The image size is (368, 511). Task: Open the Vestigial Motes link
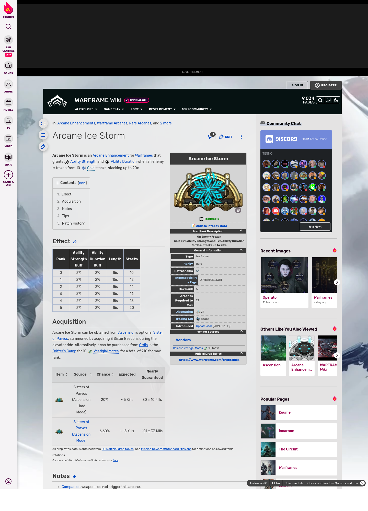tap(106, 351)
